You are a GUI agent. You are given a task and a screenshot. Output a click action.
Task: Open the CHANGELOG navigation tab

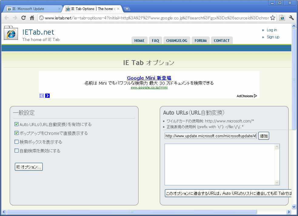pos(177,41)
